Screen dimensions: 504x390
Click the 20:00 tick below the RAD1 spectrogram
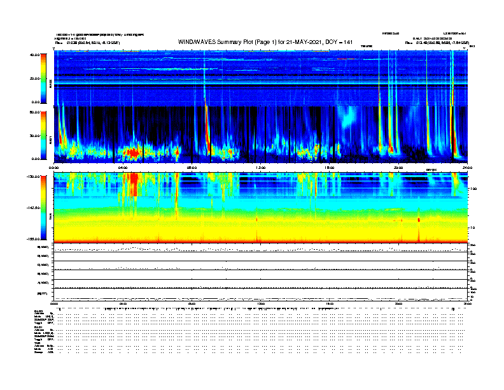(398, 168)
